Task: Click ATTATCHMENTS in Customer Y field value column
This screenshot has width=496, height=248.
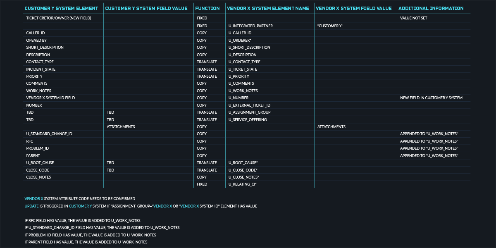Action: (x=121, y=127)
